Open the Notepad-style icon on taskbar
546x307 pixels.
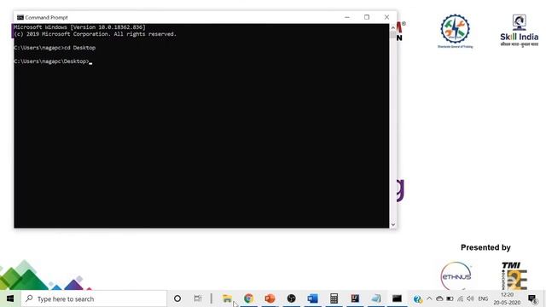coord(376,298)
